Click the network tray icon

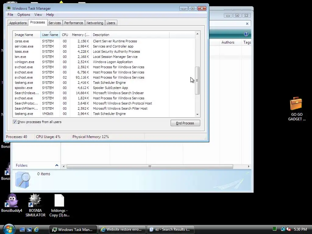point(282,229)
